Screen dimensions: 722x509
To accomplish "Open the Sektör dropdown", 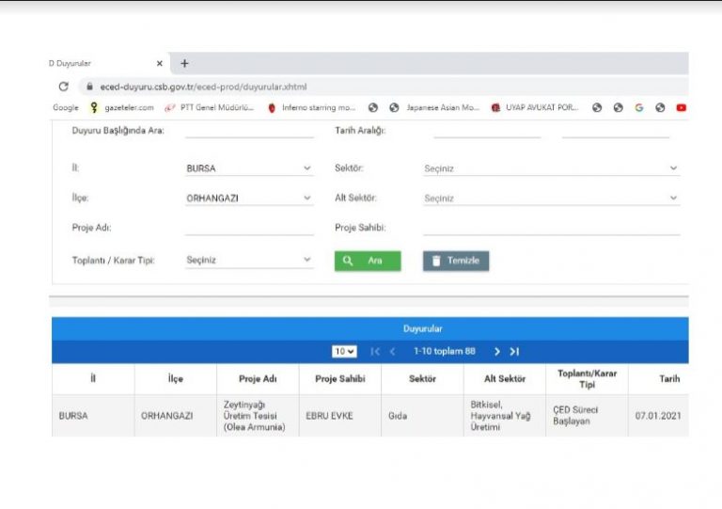I will [551, 168].
